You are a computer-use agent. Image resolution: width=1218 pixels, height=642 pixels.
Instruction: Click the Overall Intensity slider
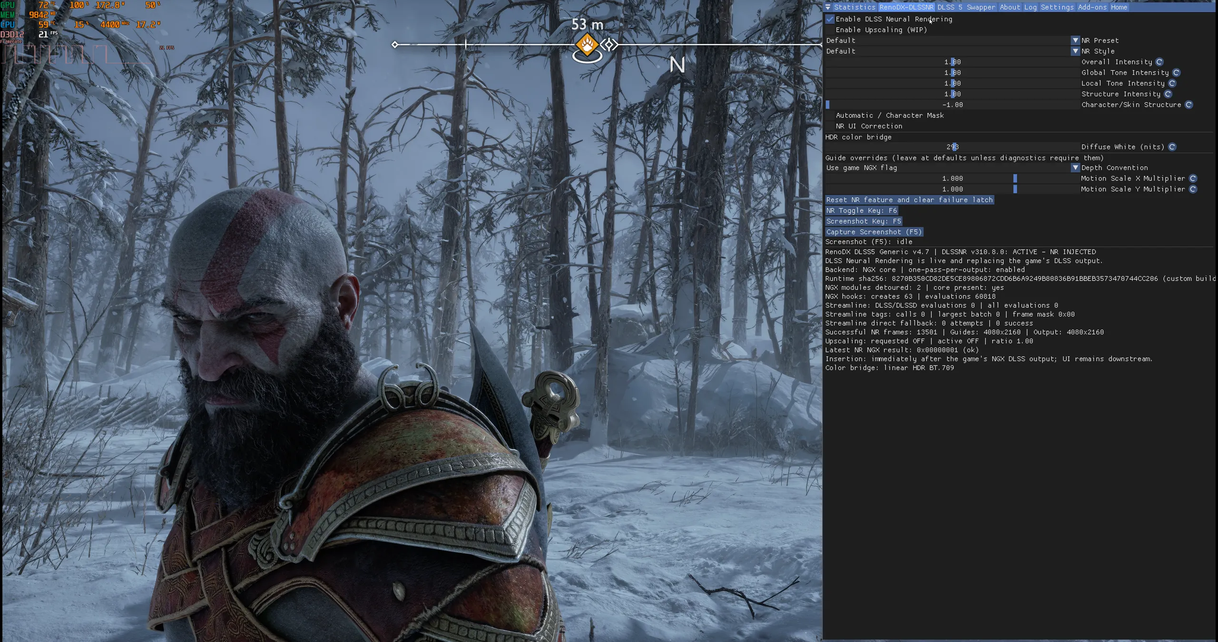point(952,62)
